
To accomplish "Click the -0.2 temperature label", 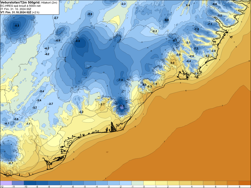I will [x=155, y=31].
